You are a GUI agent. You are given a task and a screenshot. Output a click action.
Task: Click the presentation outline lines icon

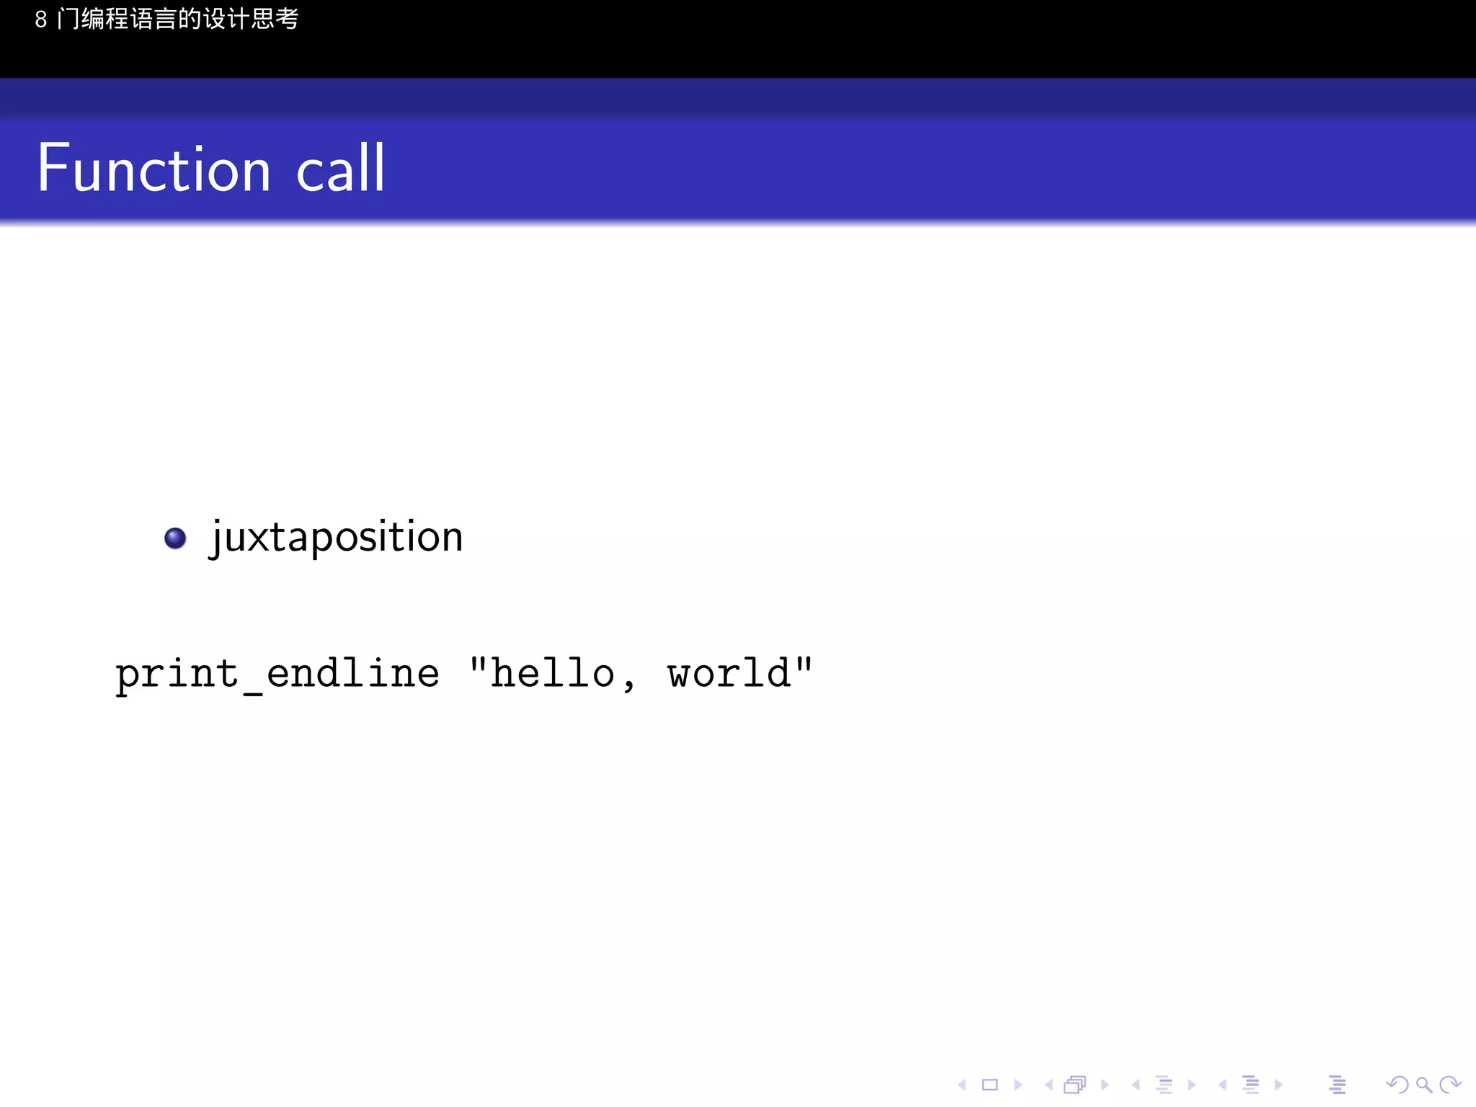tap(1338, 1085)
